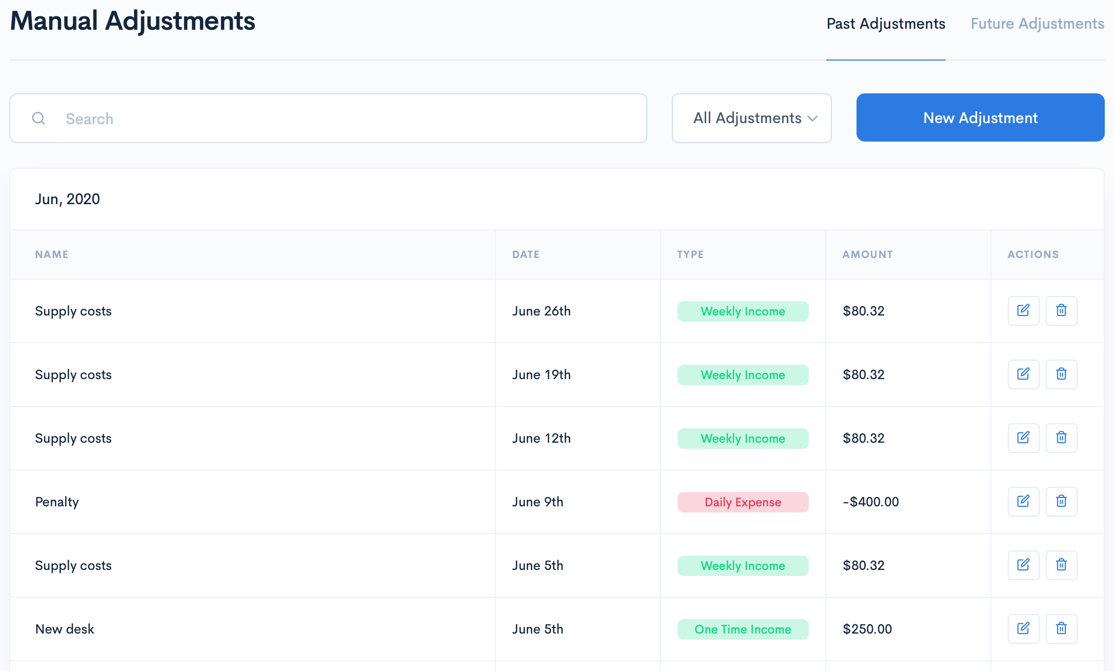Click the New Adjustment button
This screenshot has width=1114, height=671.
[x=980, y=117]
